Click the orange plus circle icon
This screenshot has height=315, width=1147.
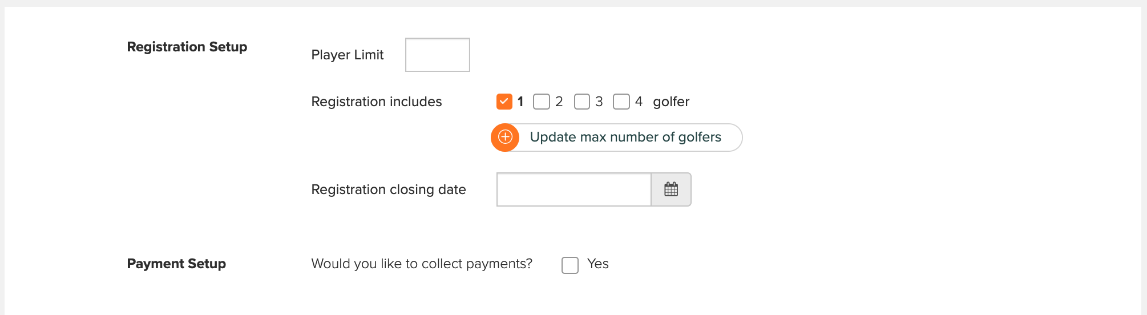click(x=505, y=138)
